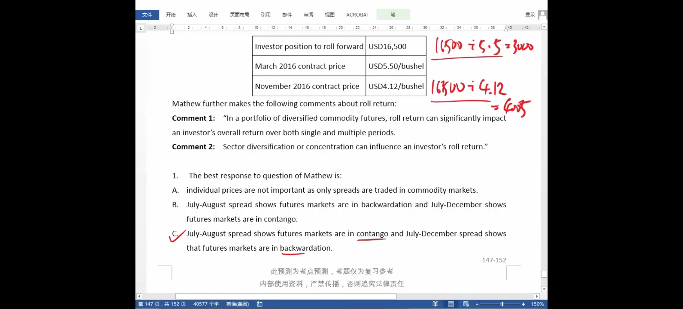Switch to Web Layout view
The width and height of the screenshot is (683, 309).
[466, 304]
